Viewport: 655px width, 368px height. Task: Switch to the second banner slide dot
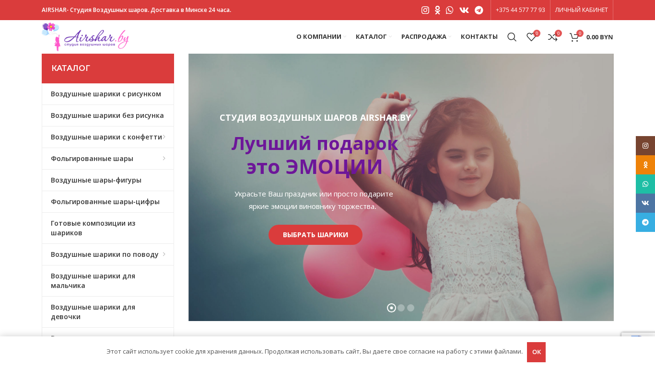click(x=401, y=308)
